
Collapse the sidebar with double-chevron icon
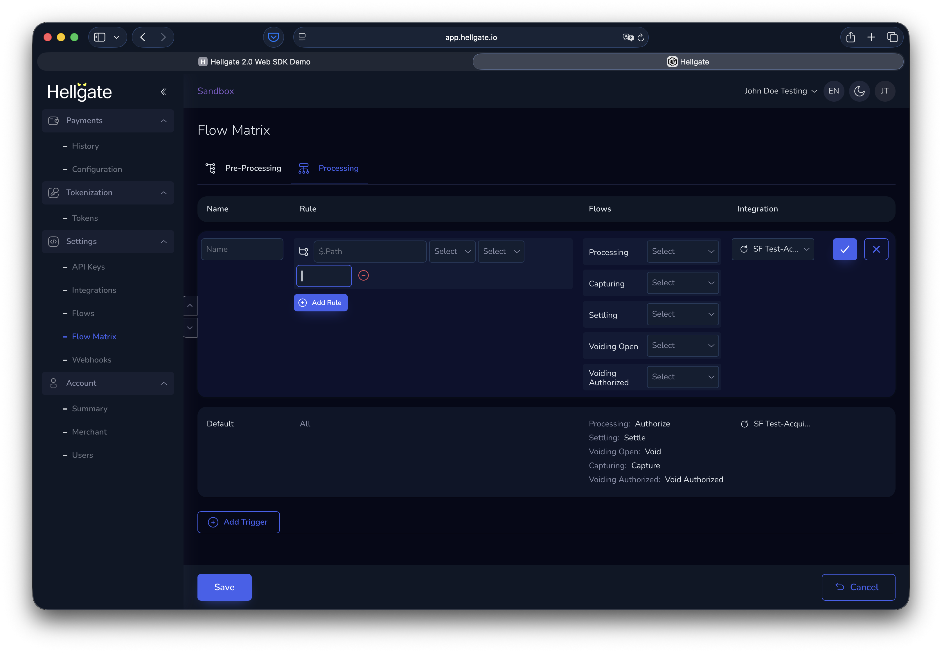163,92
